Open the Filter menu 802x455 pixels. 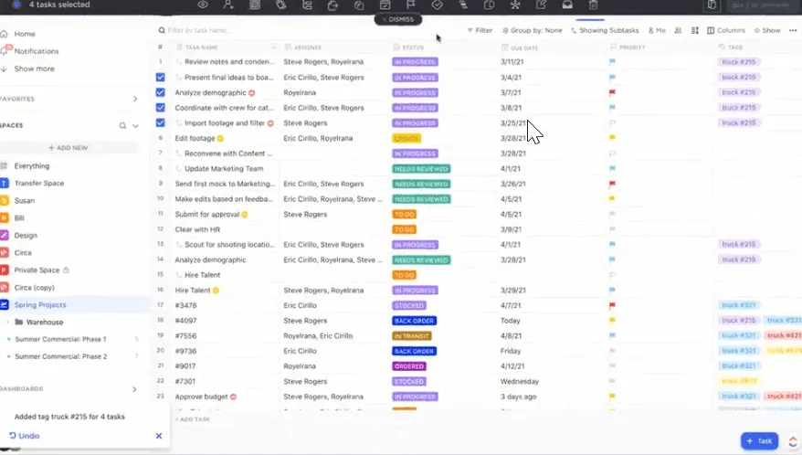pos(480,31)
